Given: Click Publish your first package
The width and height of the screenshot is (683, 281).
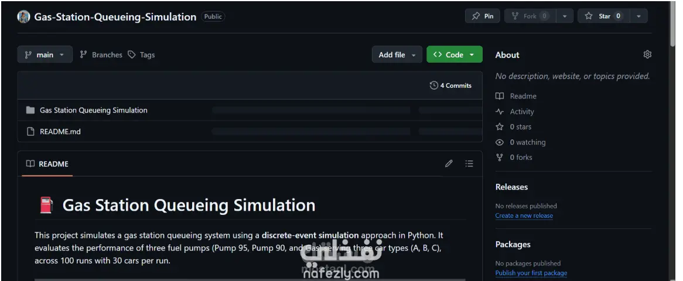Looking at the screenshot, I should pyautogui.click(x=531, y=273).
